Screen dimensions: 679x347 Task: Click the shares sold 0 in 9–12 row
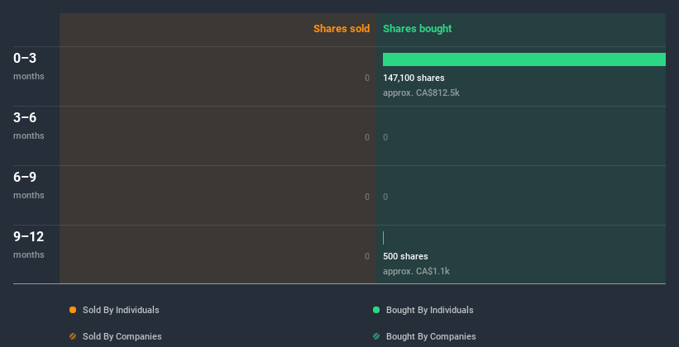[x=367, y=256]
